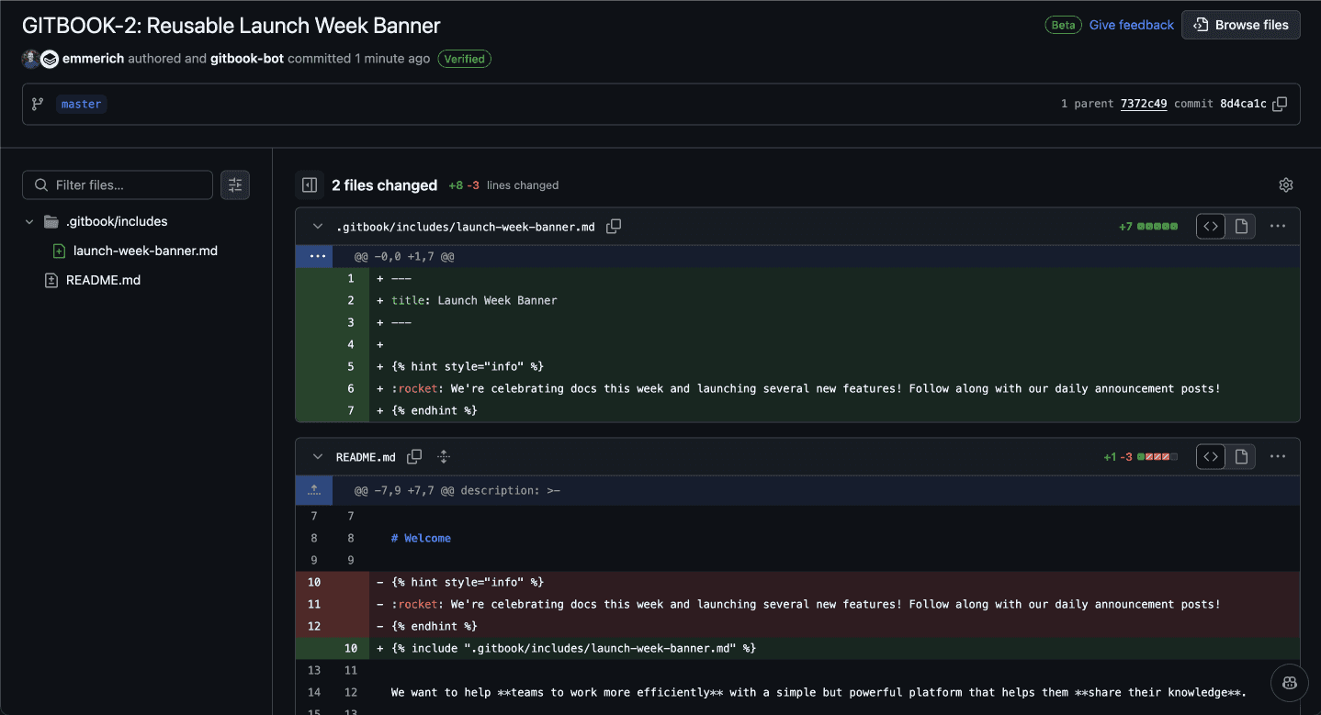Viewport: 1321px width, 715px height.
Task: Open more options for launch-week-banner.md diff
Action: tap(1278, 226)
